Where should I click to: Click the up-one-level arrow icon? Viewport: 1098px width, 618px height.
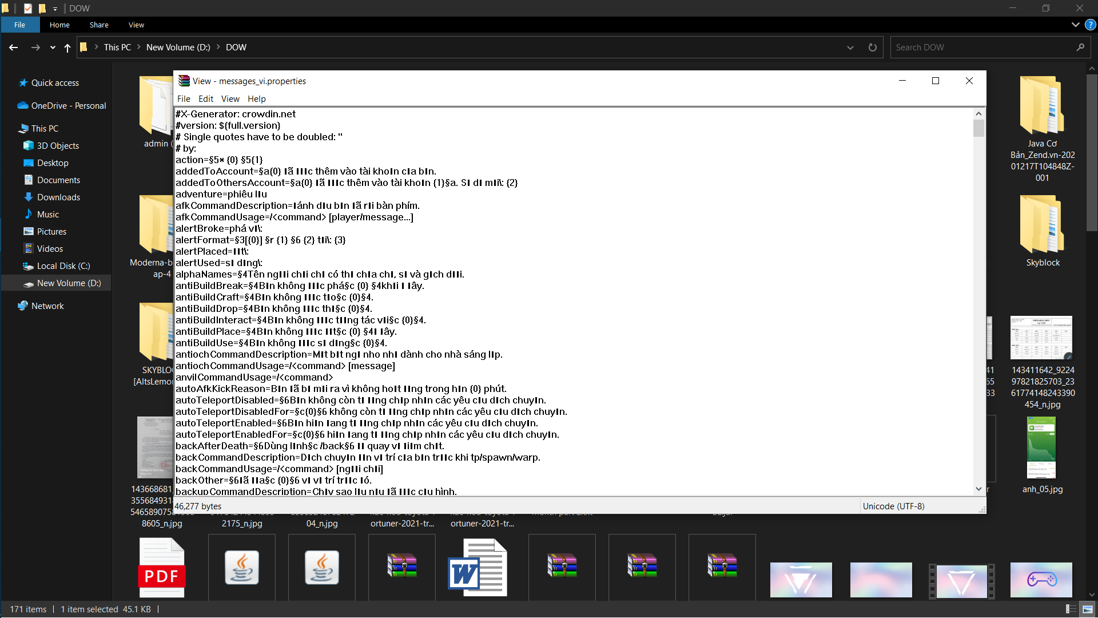click(x=67, y=47)
